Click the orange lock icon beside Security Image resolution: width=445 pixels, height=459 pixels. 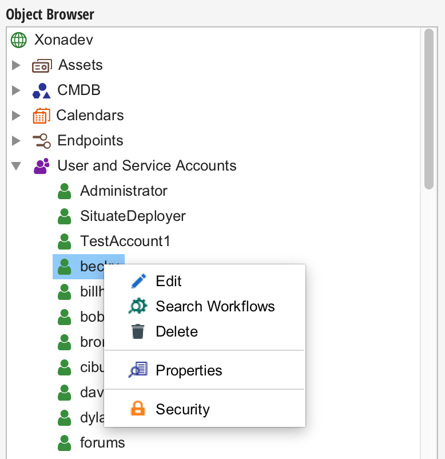point(138,409)
